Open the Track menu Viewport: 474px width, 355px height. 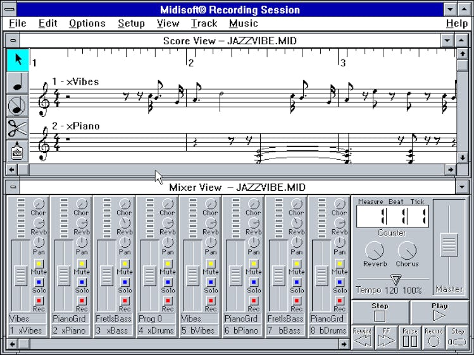[204, 23]
